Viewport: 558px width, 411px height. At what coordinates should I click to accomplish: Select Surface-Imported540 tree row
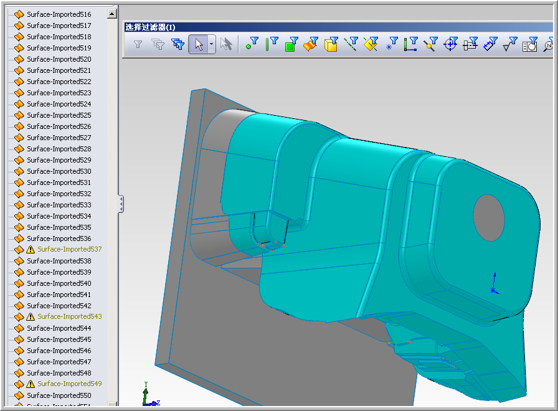pos(59,283)
